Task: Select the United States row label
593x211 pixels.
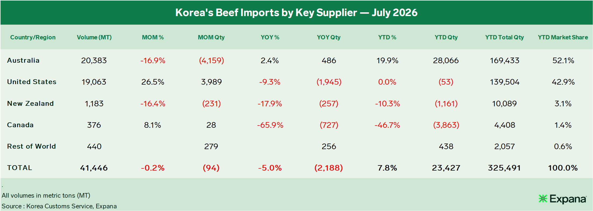Action: (32, 82)
